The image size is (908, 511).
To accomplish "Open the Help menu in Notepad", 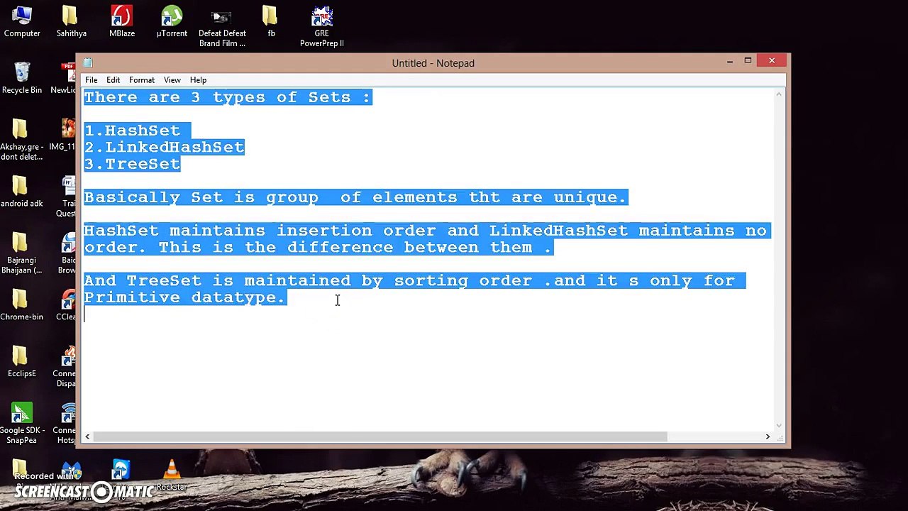I will point(198,80).
